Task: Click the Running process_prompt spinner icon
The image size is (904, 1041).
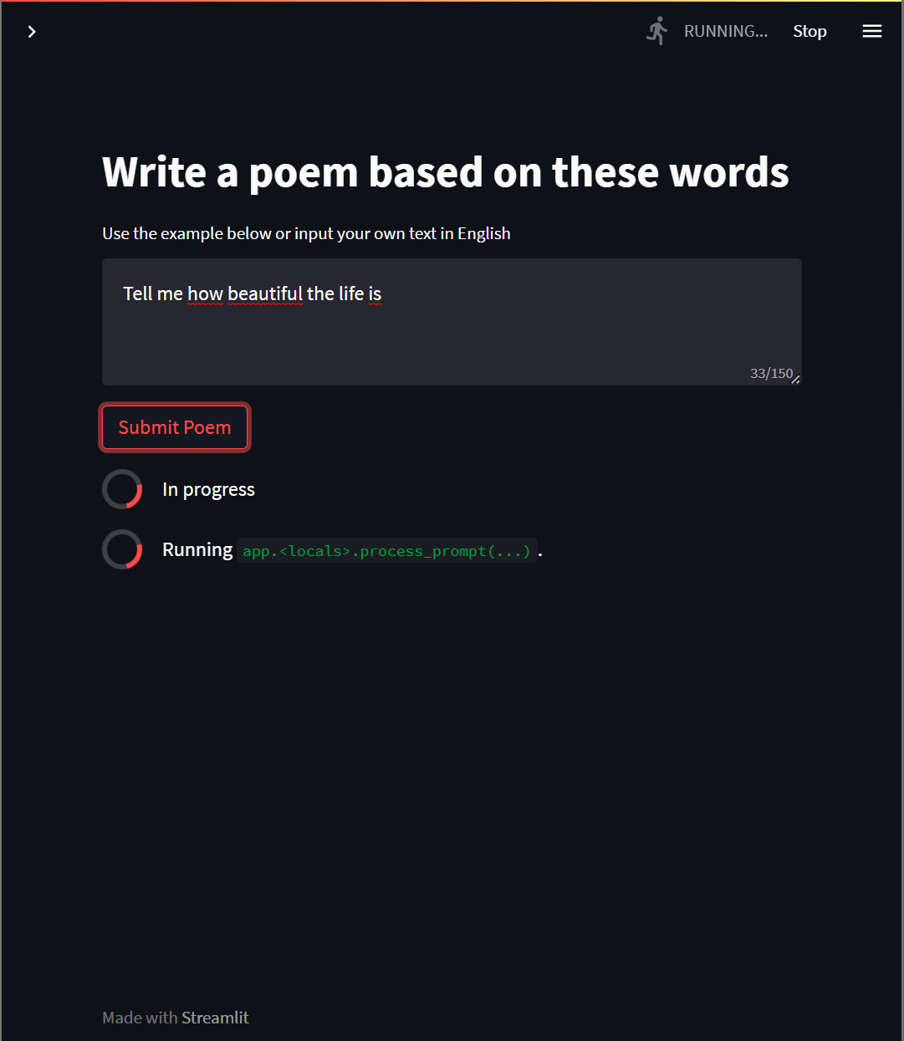Action: [122, 549]
